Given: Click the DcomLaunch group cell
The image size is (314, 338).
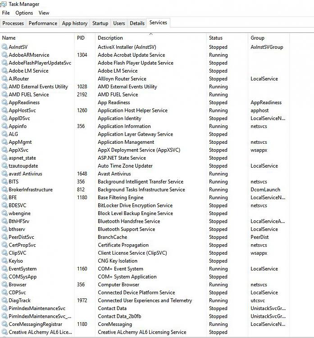Looking at the screenshot, I should pyautogui.click(x=265, y=189).
